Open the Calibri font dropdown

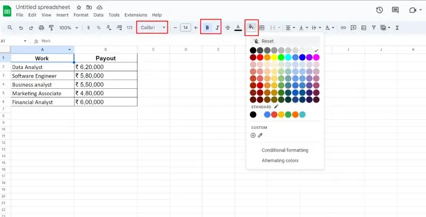(152, 28)
